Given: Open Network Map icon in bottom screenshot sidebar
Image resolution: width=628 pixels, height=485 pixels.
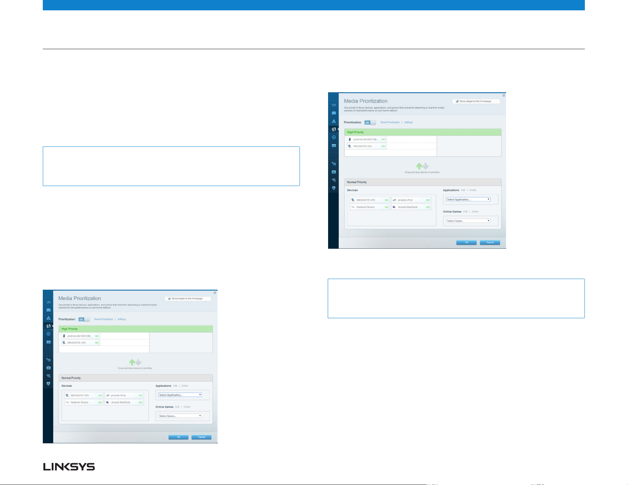Looking at the screenshot, I should tap(48, 302).
